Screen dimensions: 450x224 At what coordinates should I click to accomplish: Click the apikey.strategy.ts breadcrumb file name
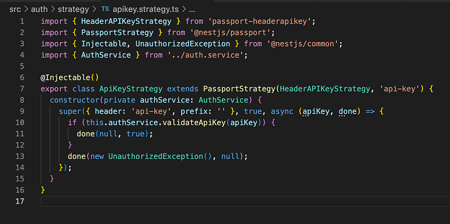pos(146,10)
